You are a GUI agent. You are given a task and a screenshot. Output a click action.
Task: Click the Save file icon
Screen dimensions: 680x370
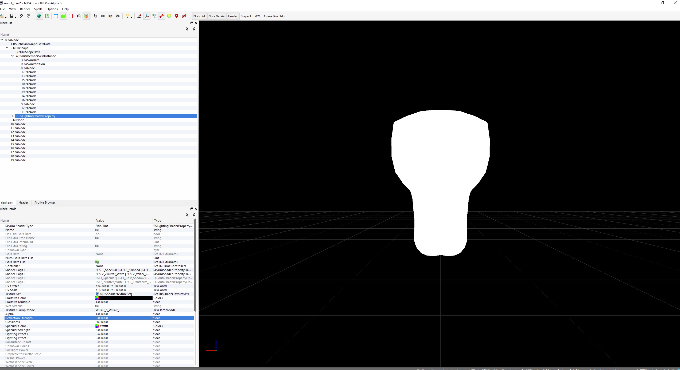12,16
